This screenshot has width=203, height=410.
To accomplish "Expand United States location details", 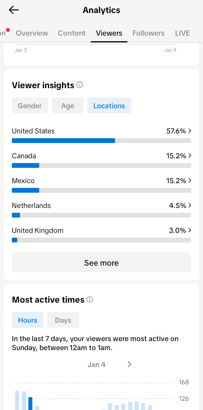I will coord(190,131).
